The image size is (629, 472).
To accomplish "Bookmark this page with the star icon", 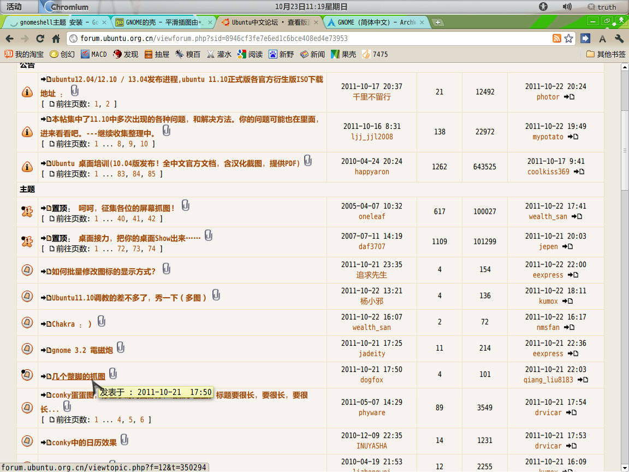I will pos(568,38).
